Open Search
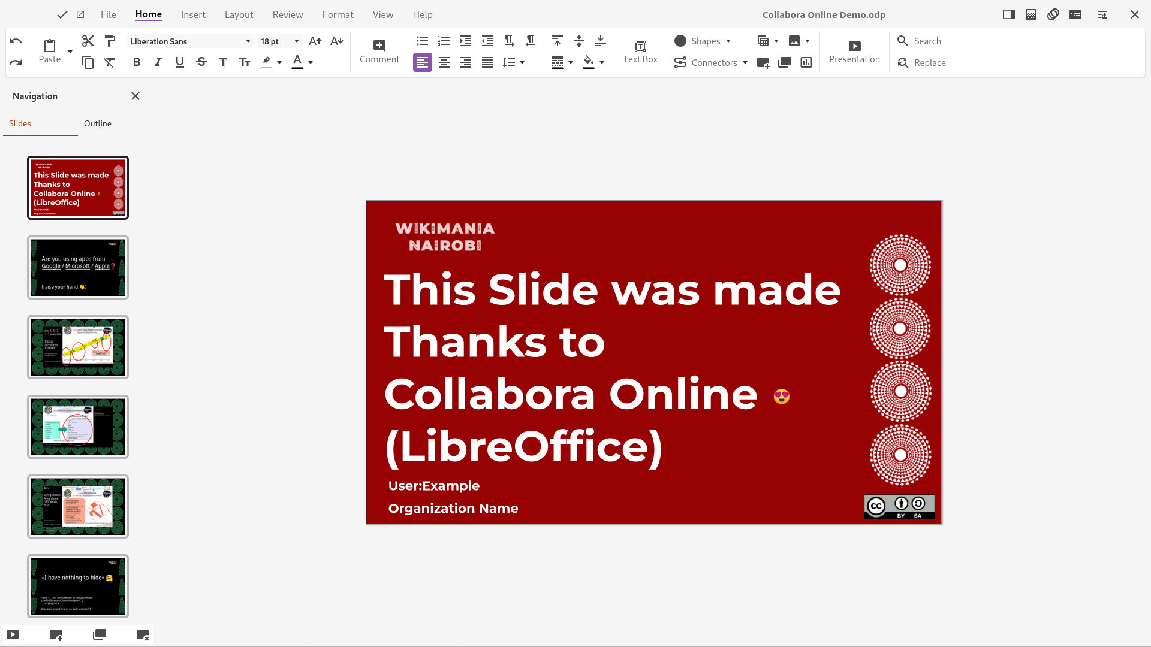This screenshot has height=647, width=1151. tap(919, 41)
